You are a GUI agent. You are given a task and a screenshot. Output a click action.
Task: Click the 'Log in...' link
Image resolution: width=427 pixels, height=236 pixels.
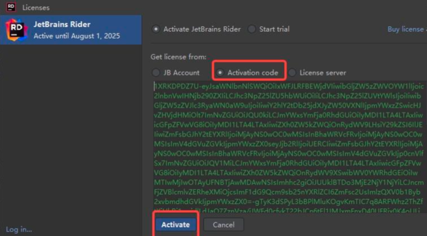[19, 229]
